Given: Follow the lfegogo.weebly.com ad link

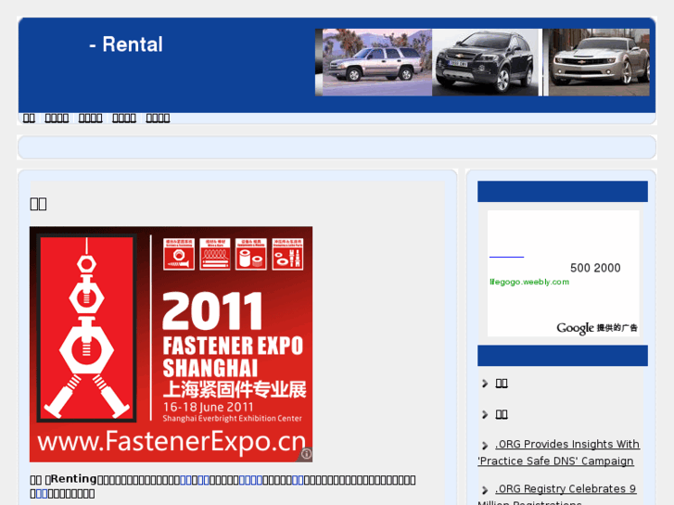Looking at the screenshot, I should tap(529, 282).
